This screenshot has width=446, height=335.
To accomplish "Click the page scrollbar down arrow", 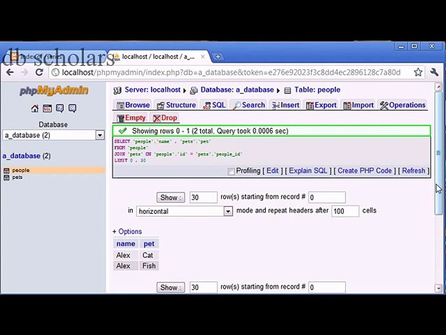I will coord(439,288).
